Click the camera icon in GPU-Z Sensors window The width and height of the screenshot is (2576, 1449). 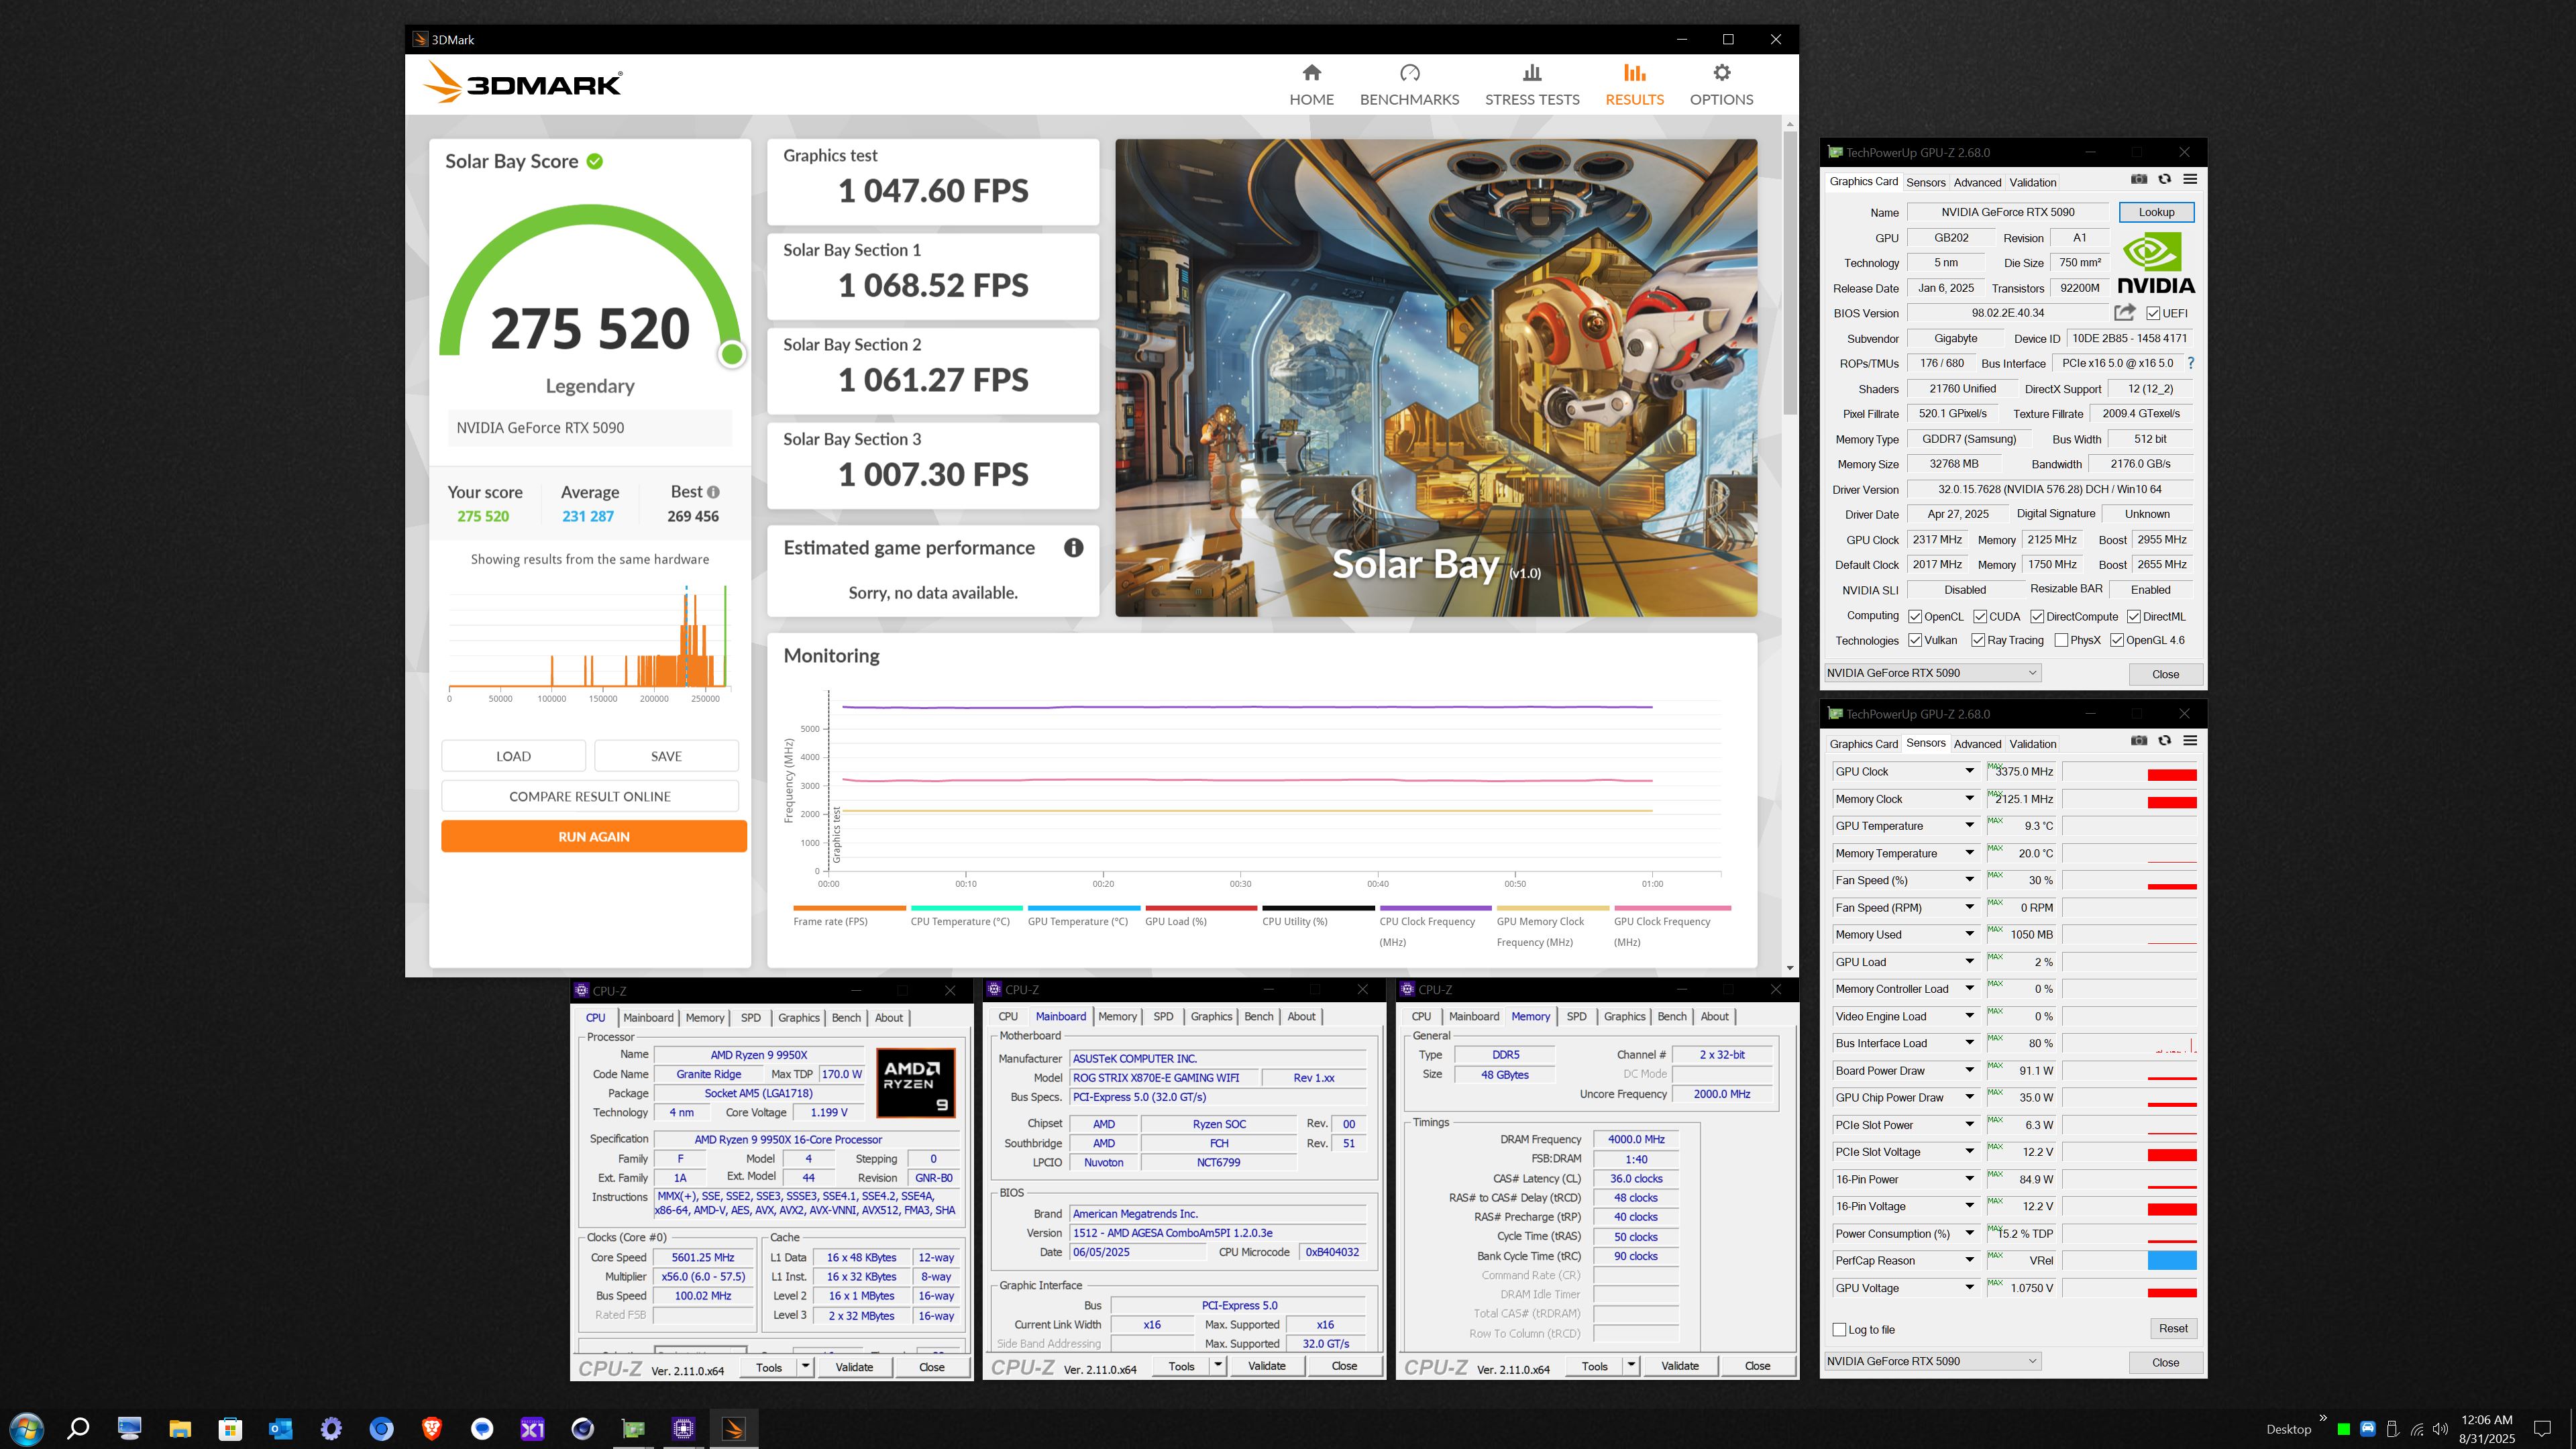tap(2138, 741)
